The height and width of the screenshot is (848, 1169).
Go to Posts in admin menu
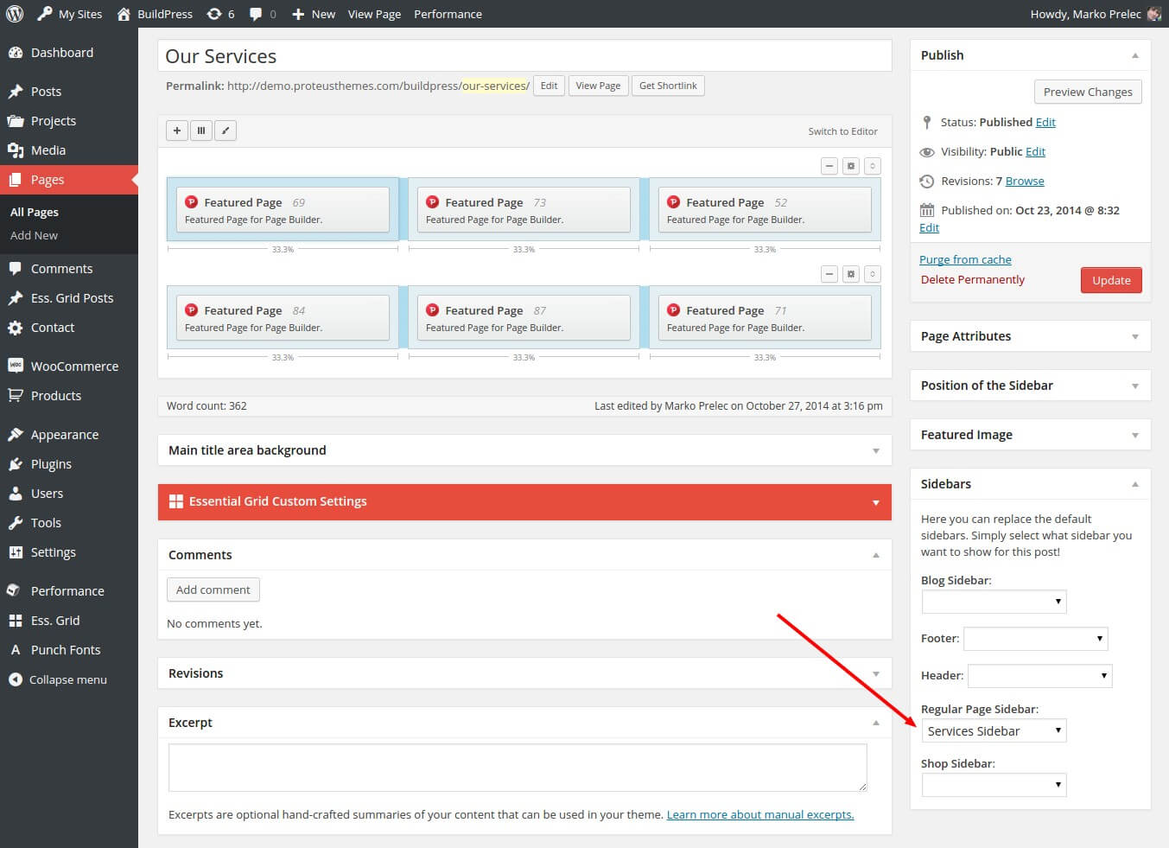tap(69, 92)
